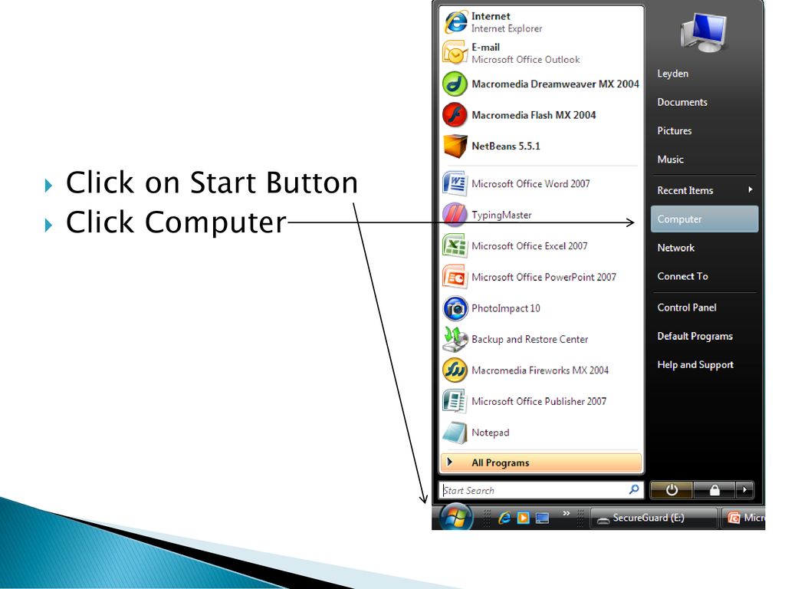The image size is (785, 589).
Task: Open Music from the Start menu
Action: click(x=670, y=160)
